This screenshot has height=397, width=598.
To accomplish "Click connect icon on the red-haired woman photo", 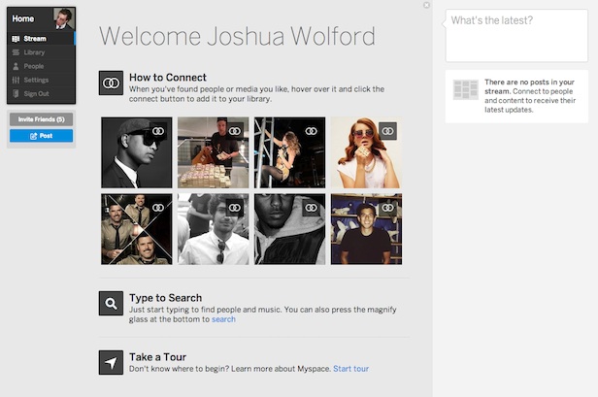I will click(x=387, y=130).
